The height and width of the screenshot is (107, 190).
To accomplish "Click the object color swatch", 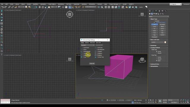I will [165, 42].
